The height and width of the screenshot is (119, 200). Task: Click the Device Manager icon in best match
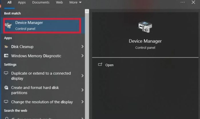pos(8,25)
